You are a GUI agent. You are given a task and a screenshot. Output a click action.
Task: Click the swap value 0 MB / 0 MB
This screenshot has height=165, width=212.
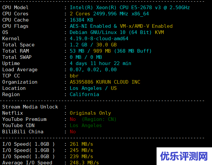(86, 57)
